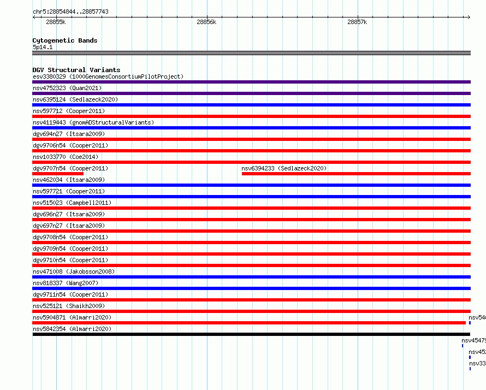This screenshot has width=486, height=390.
Task: Select the nsv1033770 (Coe2014) label
Action: (66, 157)
